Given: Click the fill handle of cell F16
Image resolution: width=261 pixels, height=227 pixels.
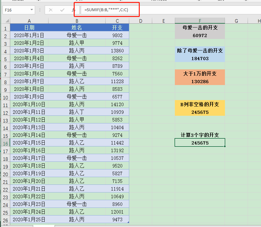Looking at the screenshot, I should (225, 146).
